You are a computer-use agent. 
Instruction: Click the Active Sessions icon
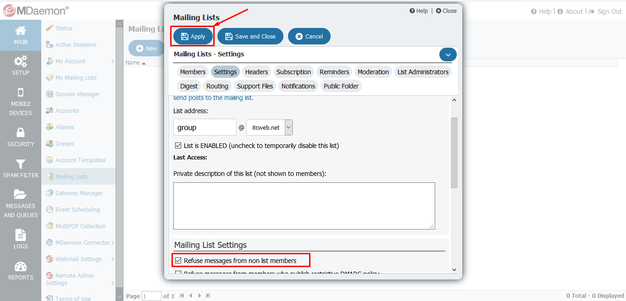50,44
